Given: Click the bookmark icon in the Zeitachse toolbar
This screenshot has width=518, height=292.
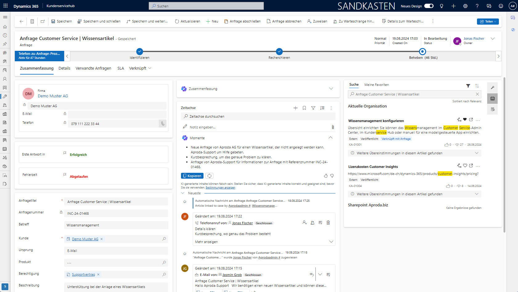Looking at the screenshot, I should tap(304, 108).
